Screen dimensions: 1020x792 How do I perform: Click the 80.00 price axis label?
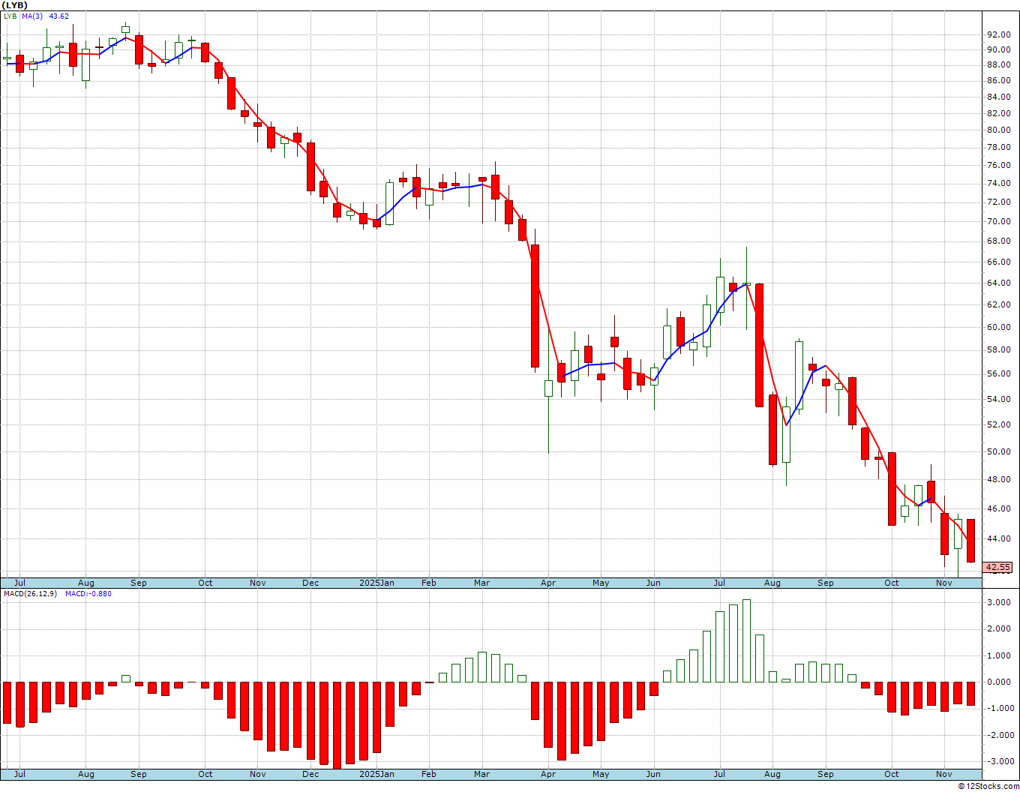(x=997, y=130)
